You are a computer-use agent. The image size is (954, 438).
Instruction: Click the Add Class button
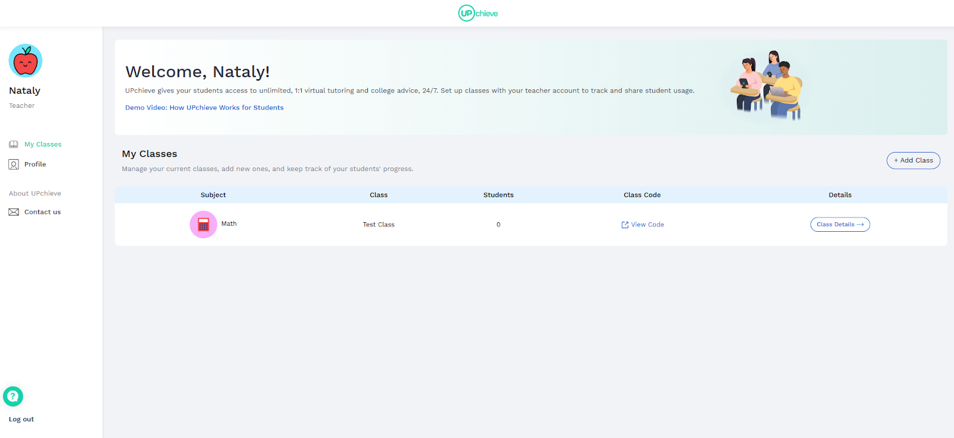pyautogui.click(x=913, y=160)
